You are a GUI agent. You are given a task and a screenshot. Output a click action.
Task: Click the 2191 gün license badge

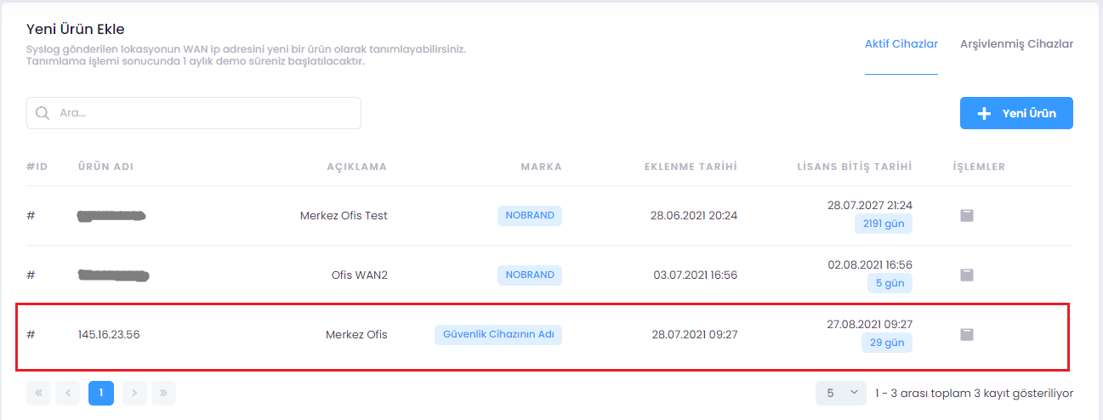(884, 224)
